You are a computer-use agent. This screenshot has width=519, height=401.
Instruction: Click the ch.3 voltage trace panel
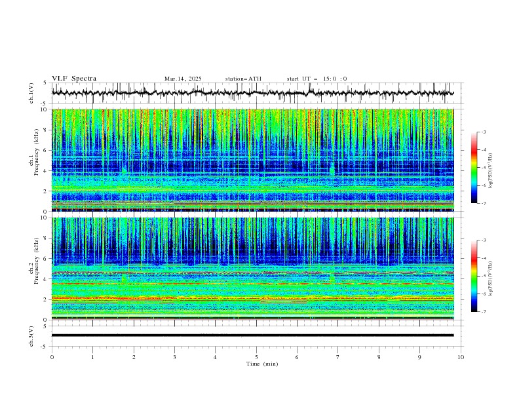click(x=258, y=336)
